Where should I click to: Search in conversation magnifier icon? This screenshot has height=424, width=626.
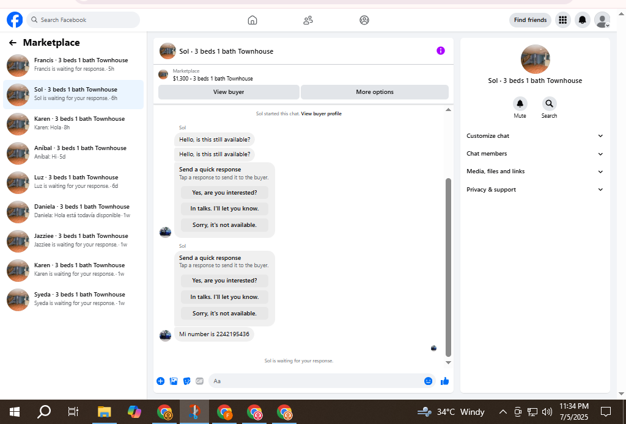[x=550, y=104]
